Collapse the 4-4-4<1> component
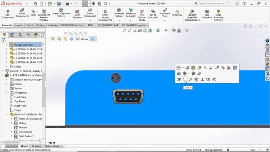The width and height of the screenshot is (270, 152). click(7, 114)
